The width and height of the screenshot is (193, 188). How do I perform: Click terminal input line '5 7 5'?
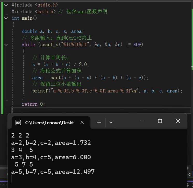[24, 165]
